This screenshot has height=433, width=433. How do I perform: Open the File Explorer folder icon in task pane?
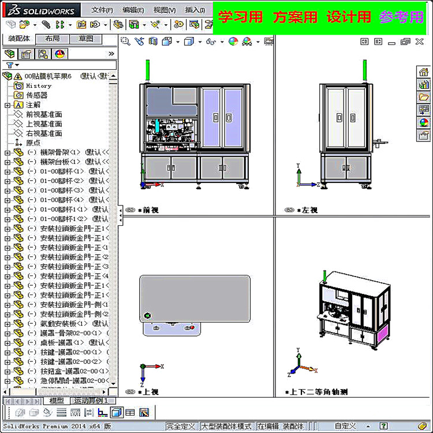coord(424,97)
